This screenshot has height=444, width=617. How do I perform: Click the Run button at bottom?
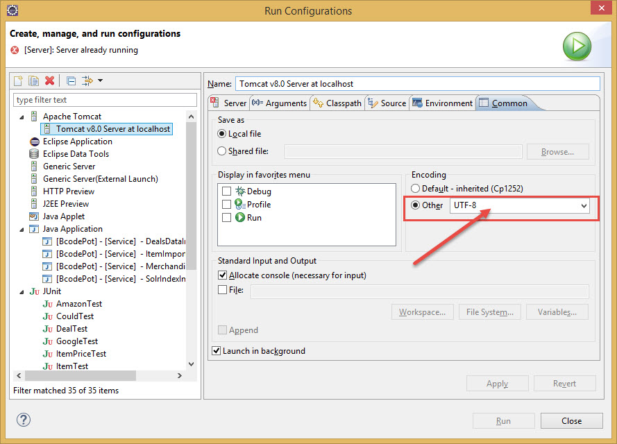tap(503, 421)
